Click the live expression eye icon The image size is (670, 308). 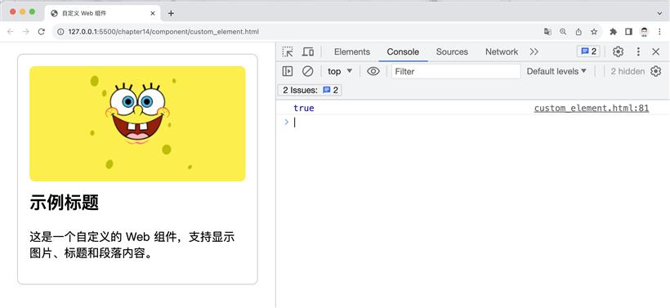tap(373, 71)
